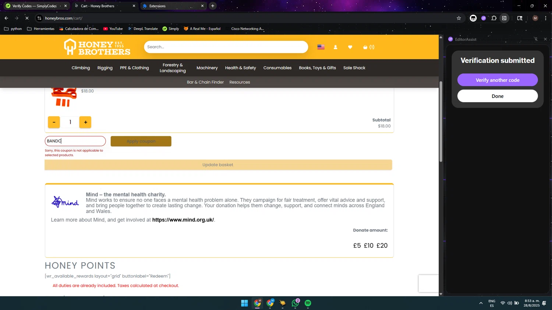
Task: Click the quantity field showing 1
Action: (70, 122)
